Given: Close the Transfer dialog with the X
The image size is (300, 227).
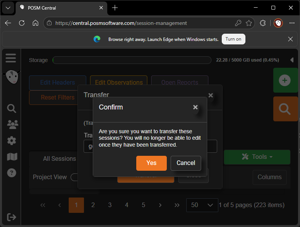Looking at the screenshot, I should tap(211, 95).
